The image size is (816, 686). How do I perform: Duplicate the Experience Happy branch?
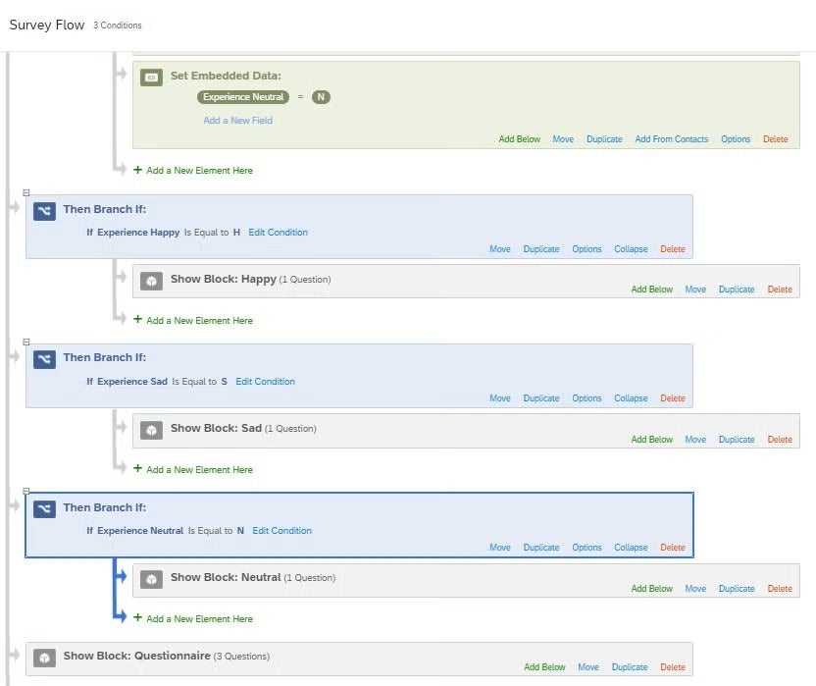541,249
